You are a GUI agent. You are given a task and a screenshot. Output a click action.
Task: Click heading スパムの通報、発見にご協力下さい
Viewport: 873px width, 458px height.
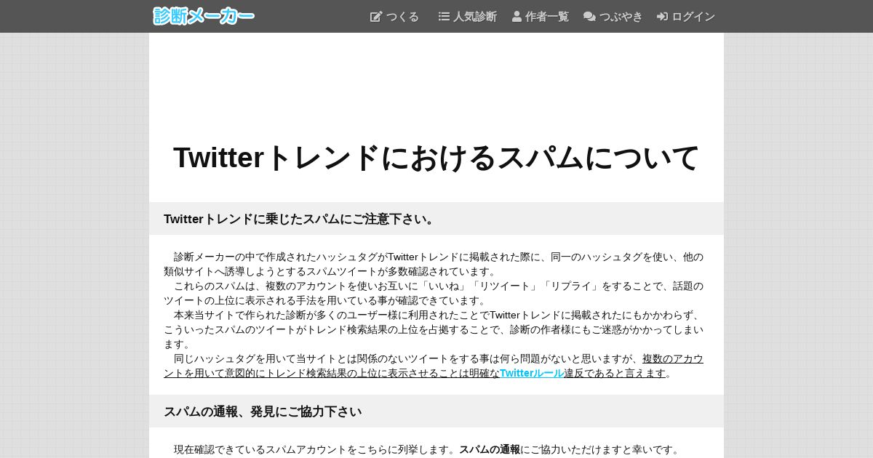tap(263, 411)
